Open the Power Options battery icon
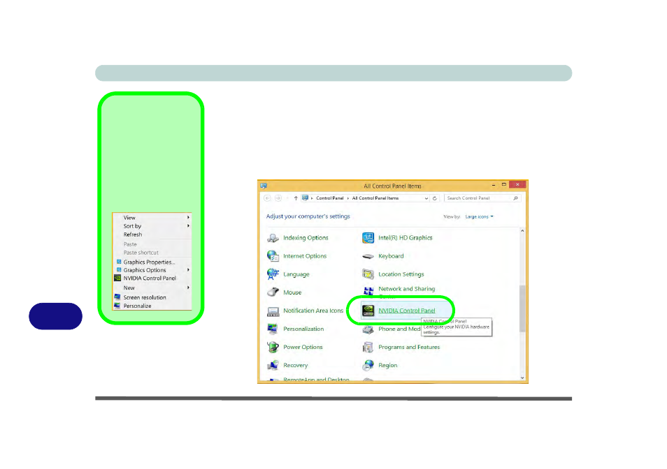Viewport: 667px width, 469px height. pos(273,347)
